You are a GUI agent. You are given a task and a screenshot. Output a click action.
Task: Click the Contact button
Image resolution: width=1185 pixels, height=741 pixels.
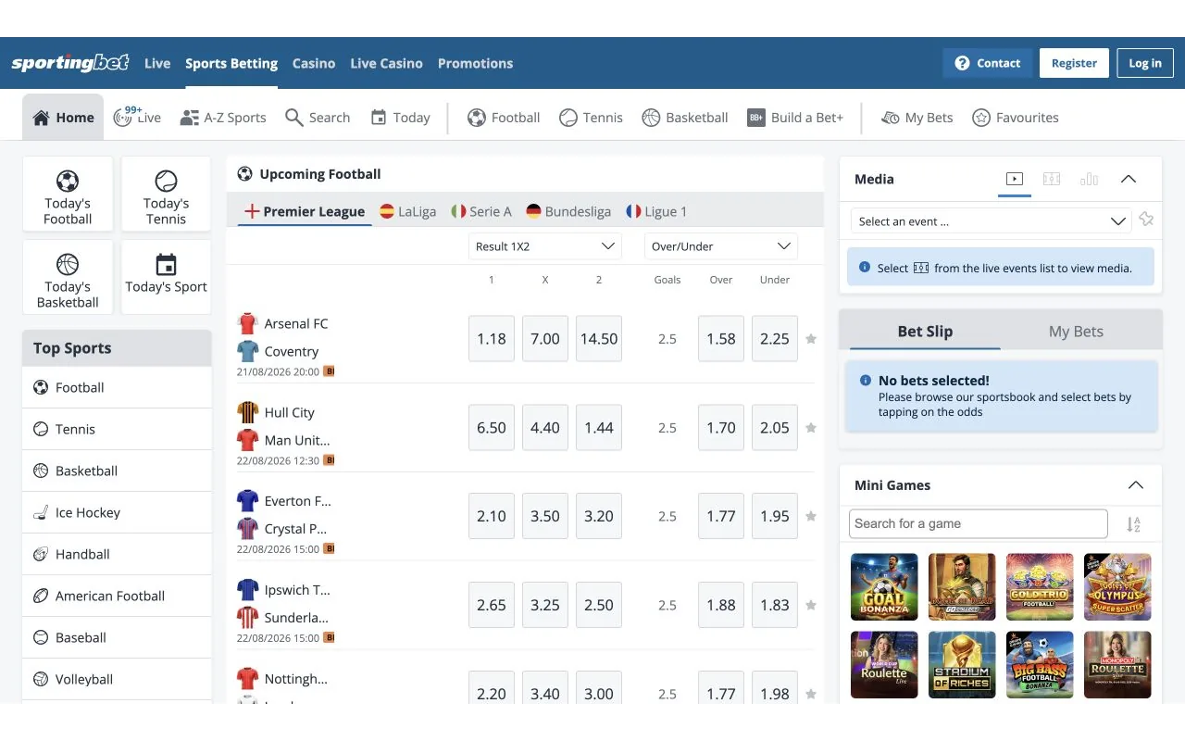click(x=988, y=63)
